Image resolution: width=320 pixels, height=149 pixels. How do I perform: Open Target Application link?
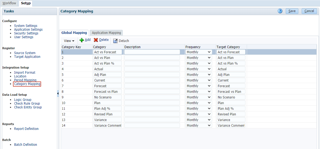pos(27,57)
